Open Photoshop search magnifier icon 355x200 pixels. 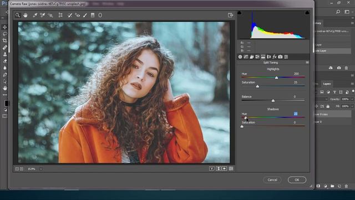tap(338, 12)
